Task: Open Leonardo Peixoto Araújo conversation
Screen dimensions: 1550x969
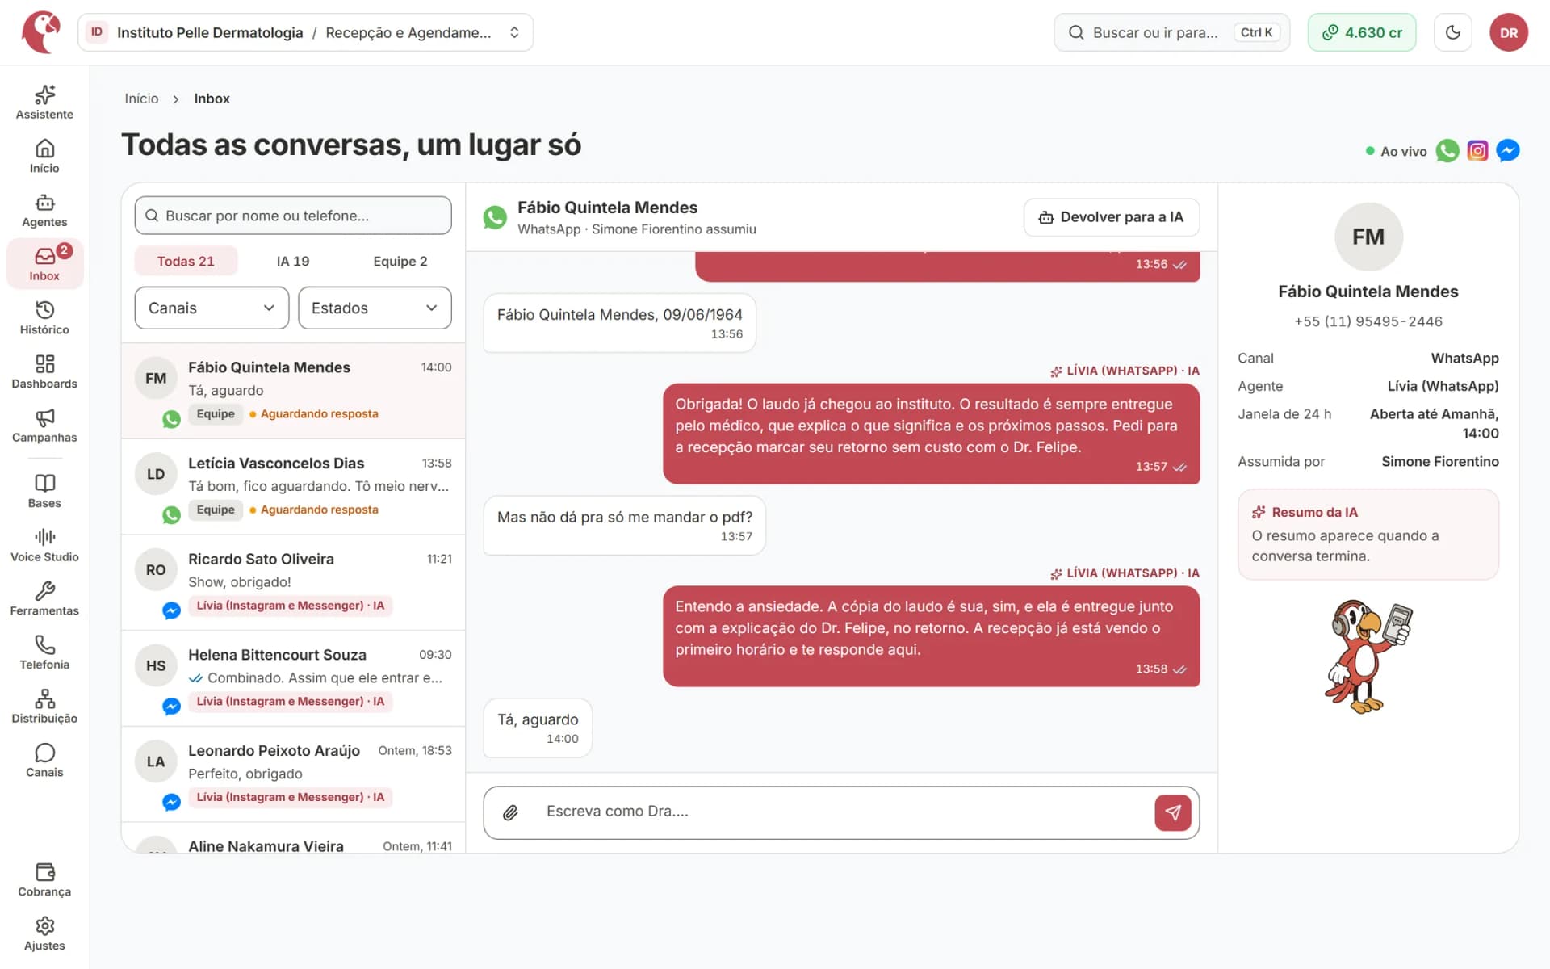Action: tap(293, 774)
